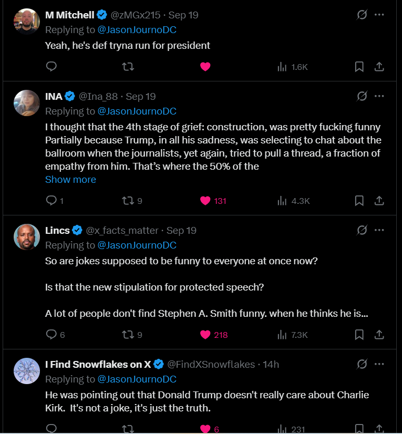This screenshot has width=402, height=434.
Task: Expand INA's tweet with Show more
Action: tap(70, 179)
